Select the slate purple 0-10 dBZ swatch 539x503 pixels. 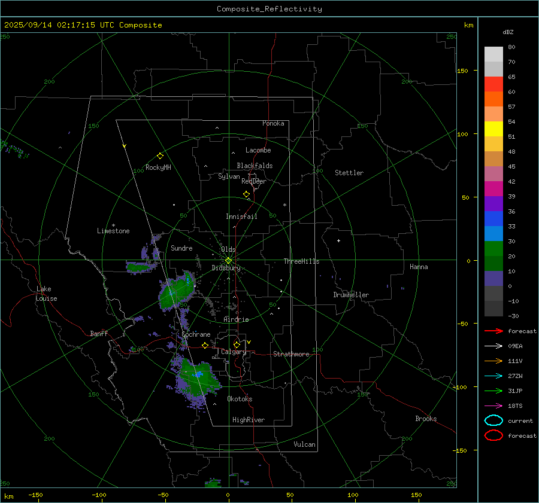[493, 279]
